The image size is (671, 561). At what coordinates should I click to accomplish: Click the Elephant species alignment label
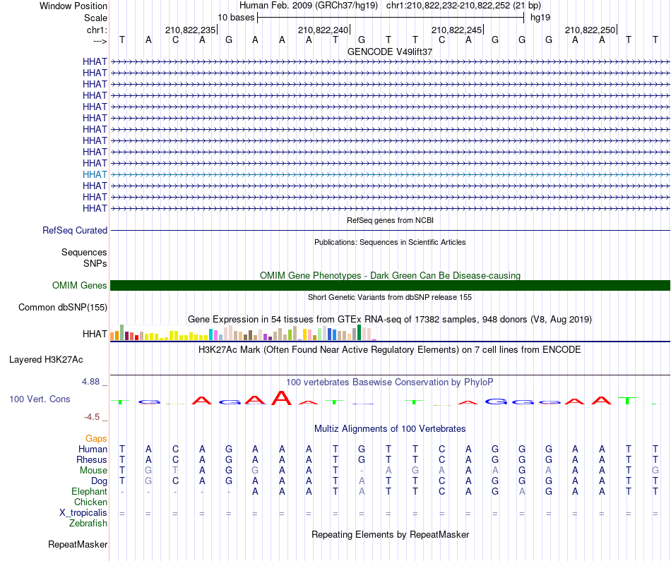89,491
